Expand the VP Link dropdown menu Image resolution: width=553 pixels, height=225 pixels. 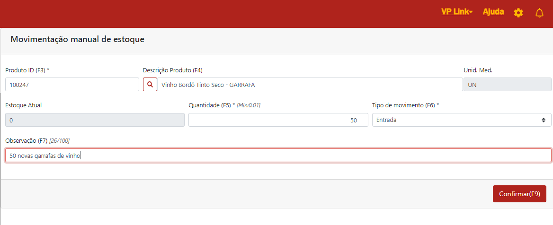(457, 12)
